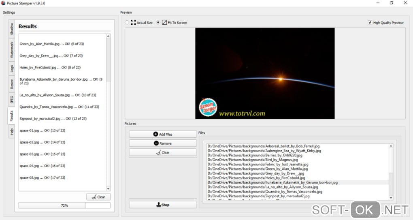Image resolution: width=413 pixels, height=220 pixels.
Task: Select the Actual Size radio button
Action: click(127, 23)
